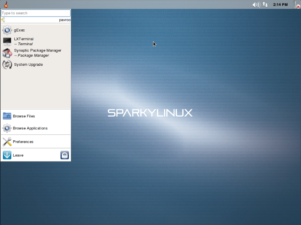Click the Browse Applications gear icon
Screen dimensions: 301x225
[x=7, y=128]
